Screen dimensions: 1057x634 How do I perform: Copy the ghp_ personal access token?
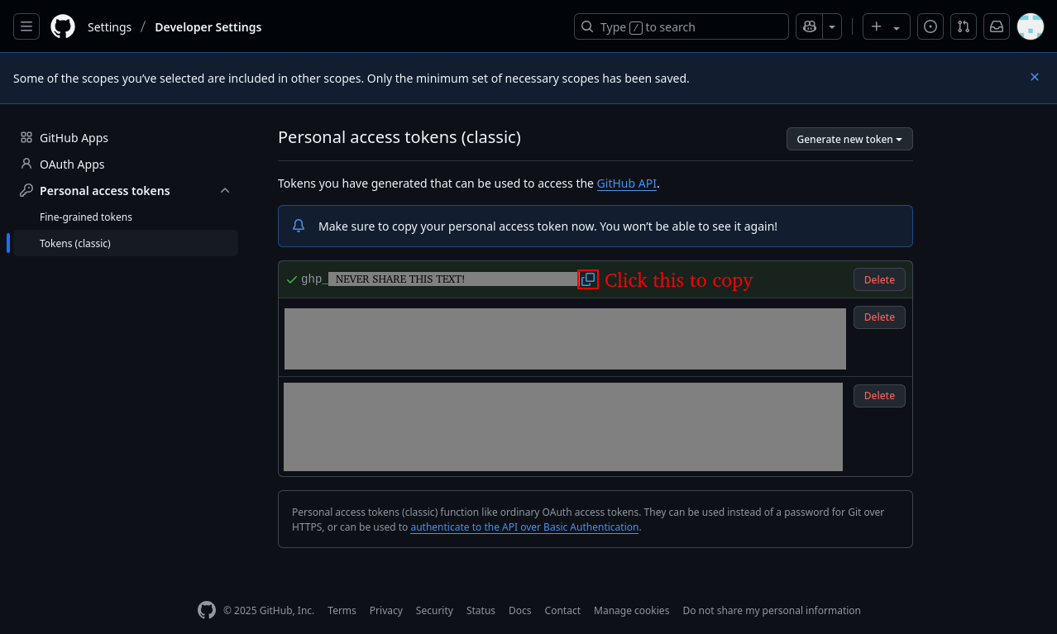point(587,279)
